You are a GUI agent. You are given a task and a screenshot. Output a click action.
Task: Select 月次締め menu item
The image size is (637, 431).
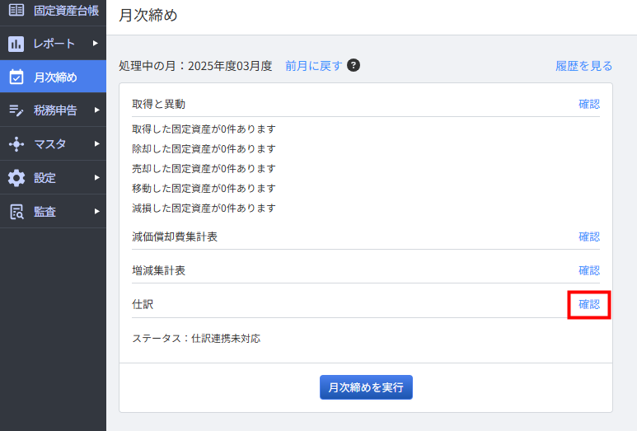point(55,77)
